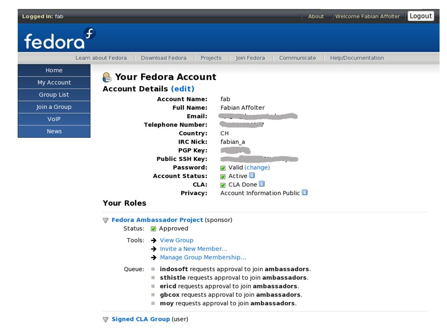Collapse the Fedora Ambassador Project role section
The image size is (447, 335).
[x=106, y=221]
